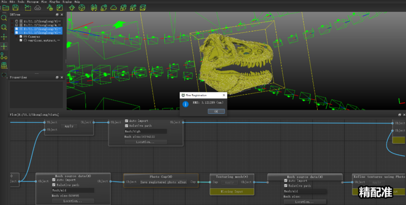The image size is (406, 205).
Task: Select the vertices.extract tree item label
Action: [43, 40]
